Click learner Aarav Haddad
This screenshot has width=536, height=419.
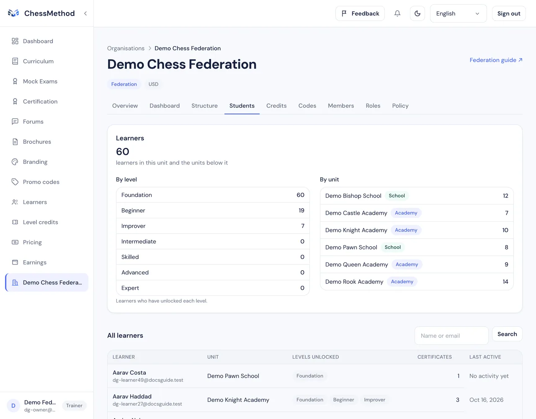coord(132,396)
